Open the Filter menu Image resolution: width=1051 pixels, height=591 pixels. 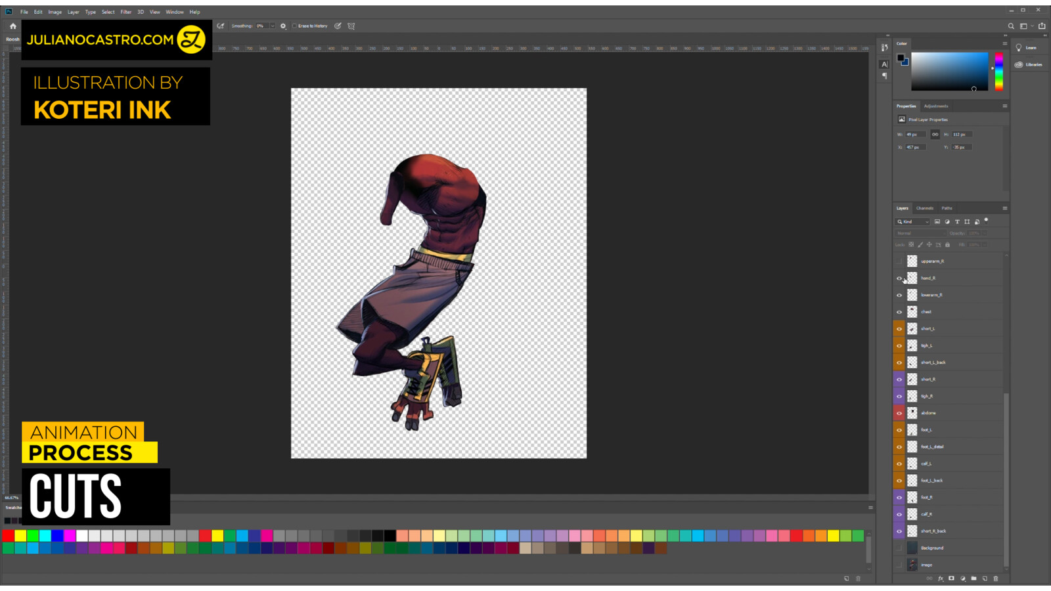[x=125, y=12]
